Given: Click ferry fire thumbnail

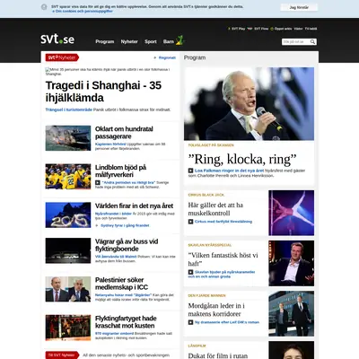Looking at the screenshot, I should (x=68, y=138).
